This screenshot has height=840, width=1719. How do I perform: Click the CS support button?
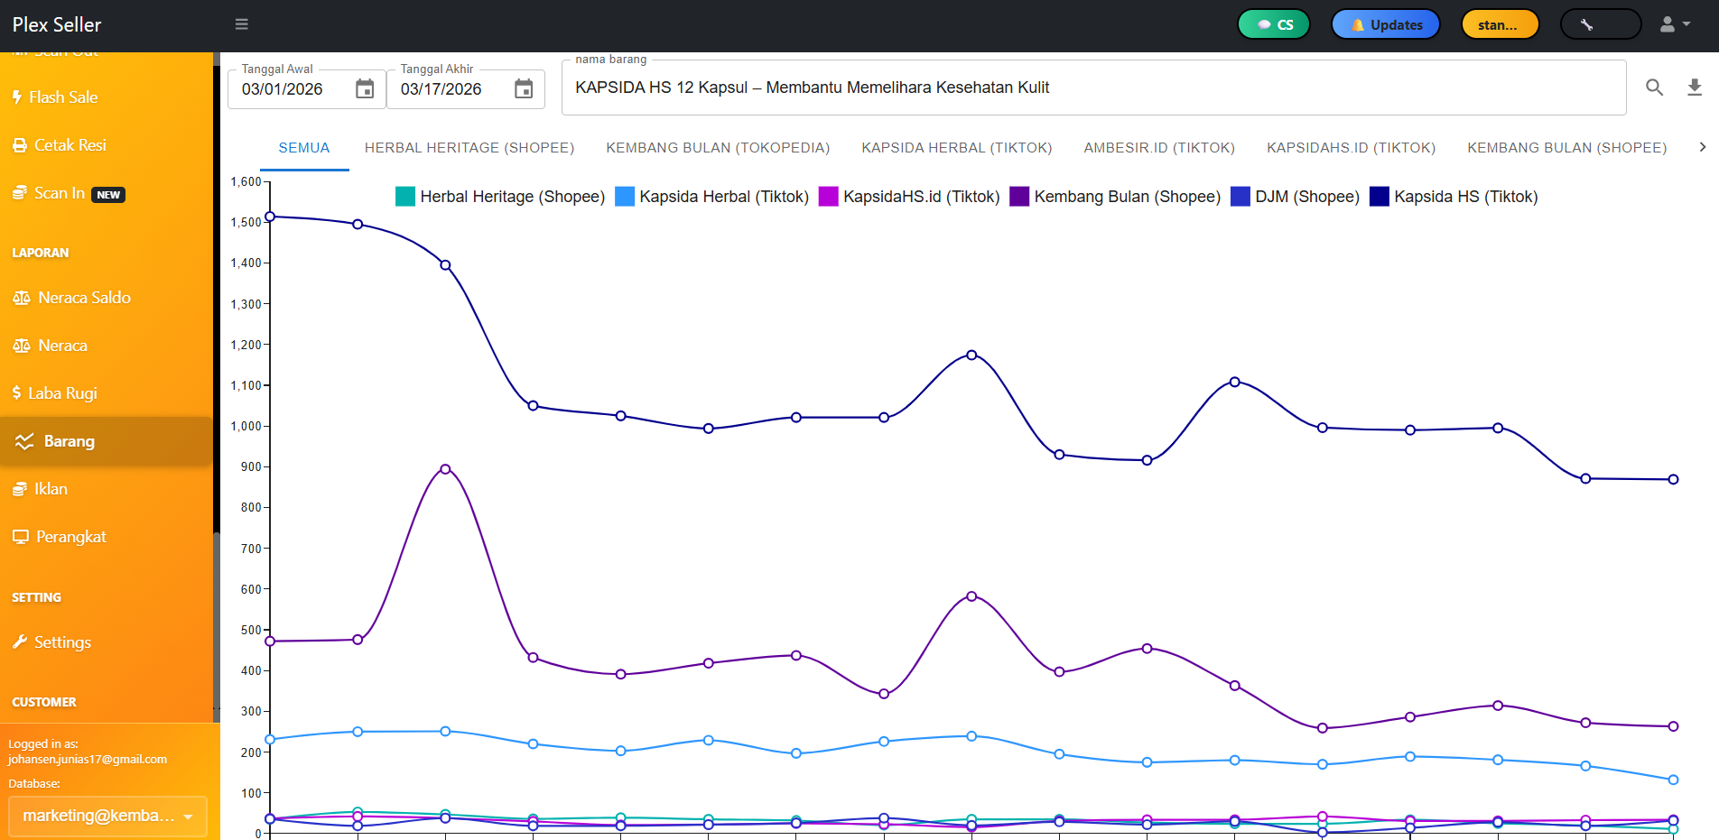pyautogui.click(x=1276, y=24)
